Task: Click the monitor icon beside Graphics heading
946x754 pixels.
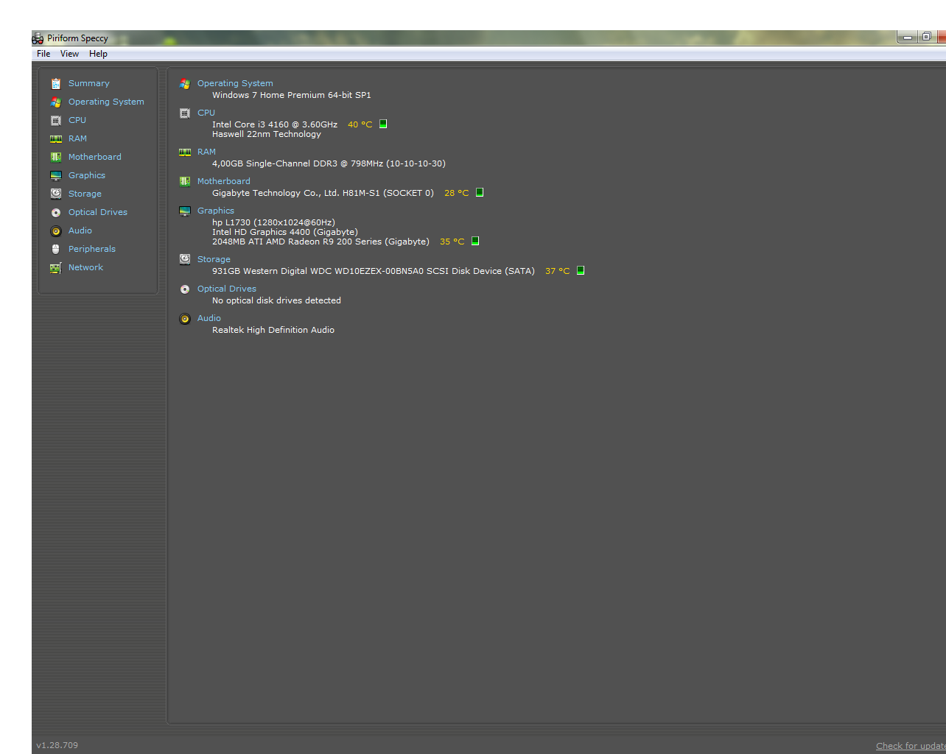Action: click(x=185, y=211)
